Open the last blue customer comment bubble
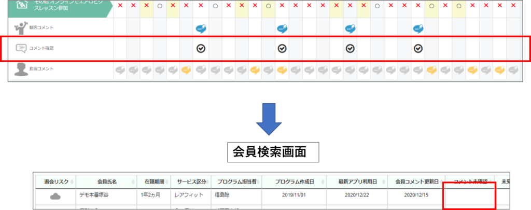This screenshot has height=210, width=531. [418, 29]
